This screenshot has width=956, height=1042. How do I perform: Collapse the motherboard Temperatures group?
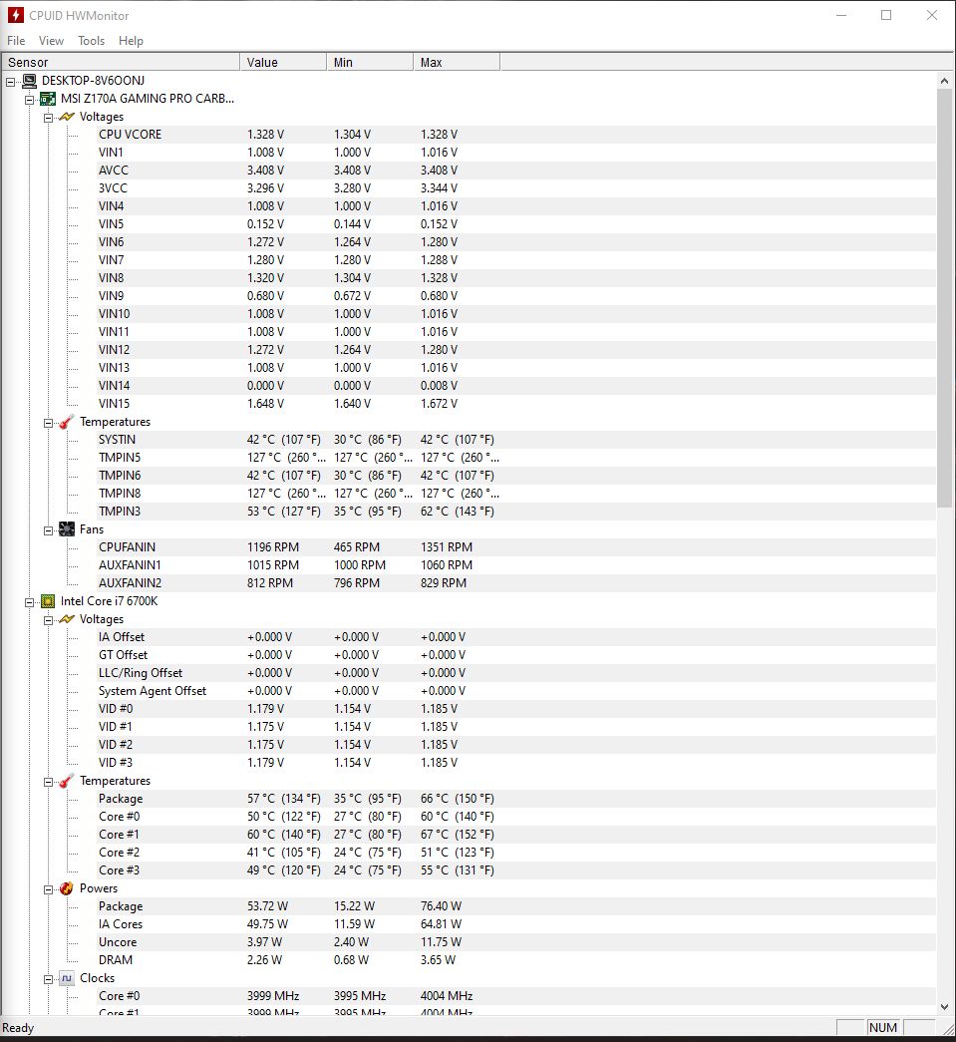tap(48, 423)
